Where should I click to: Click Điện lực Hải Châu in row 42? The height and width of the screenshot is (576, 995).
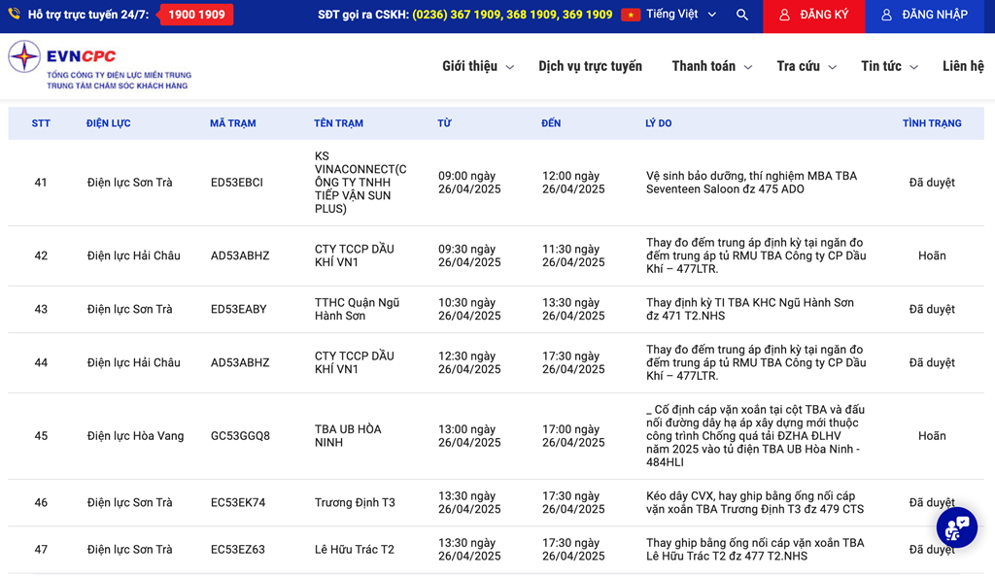click(x=133, y=255)
